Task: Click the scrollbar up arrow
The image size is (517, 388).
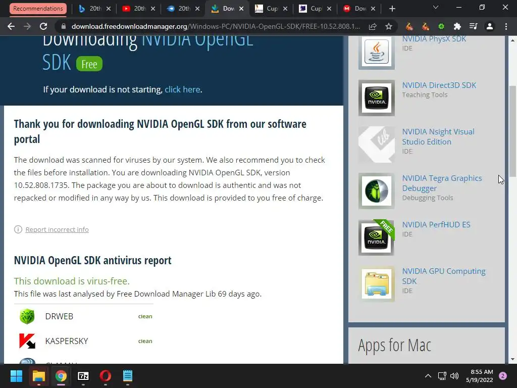Action: coord(512,40)
